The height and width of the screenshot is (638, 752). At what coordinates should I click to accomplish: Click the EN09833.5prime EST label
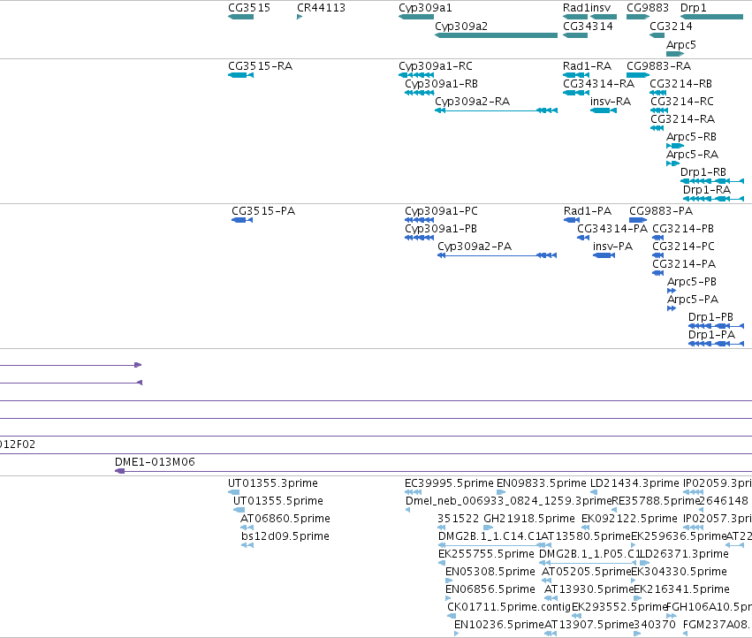541,483
